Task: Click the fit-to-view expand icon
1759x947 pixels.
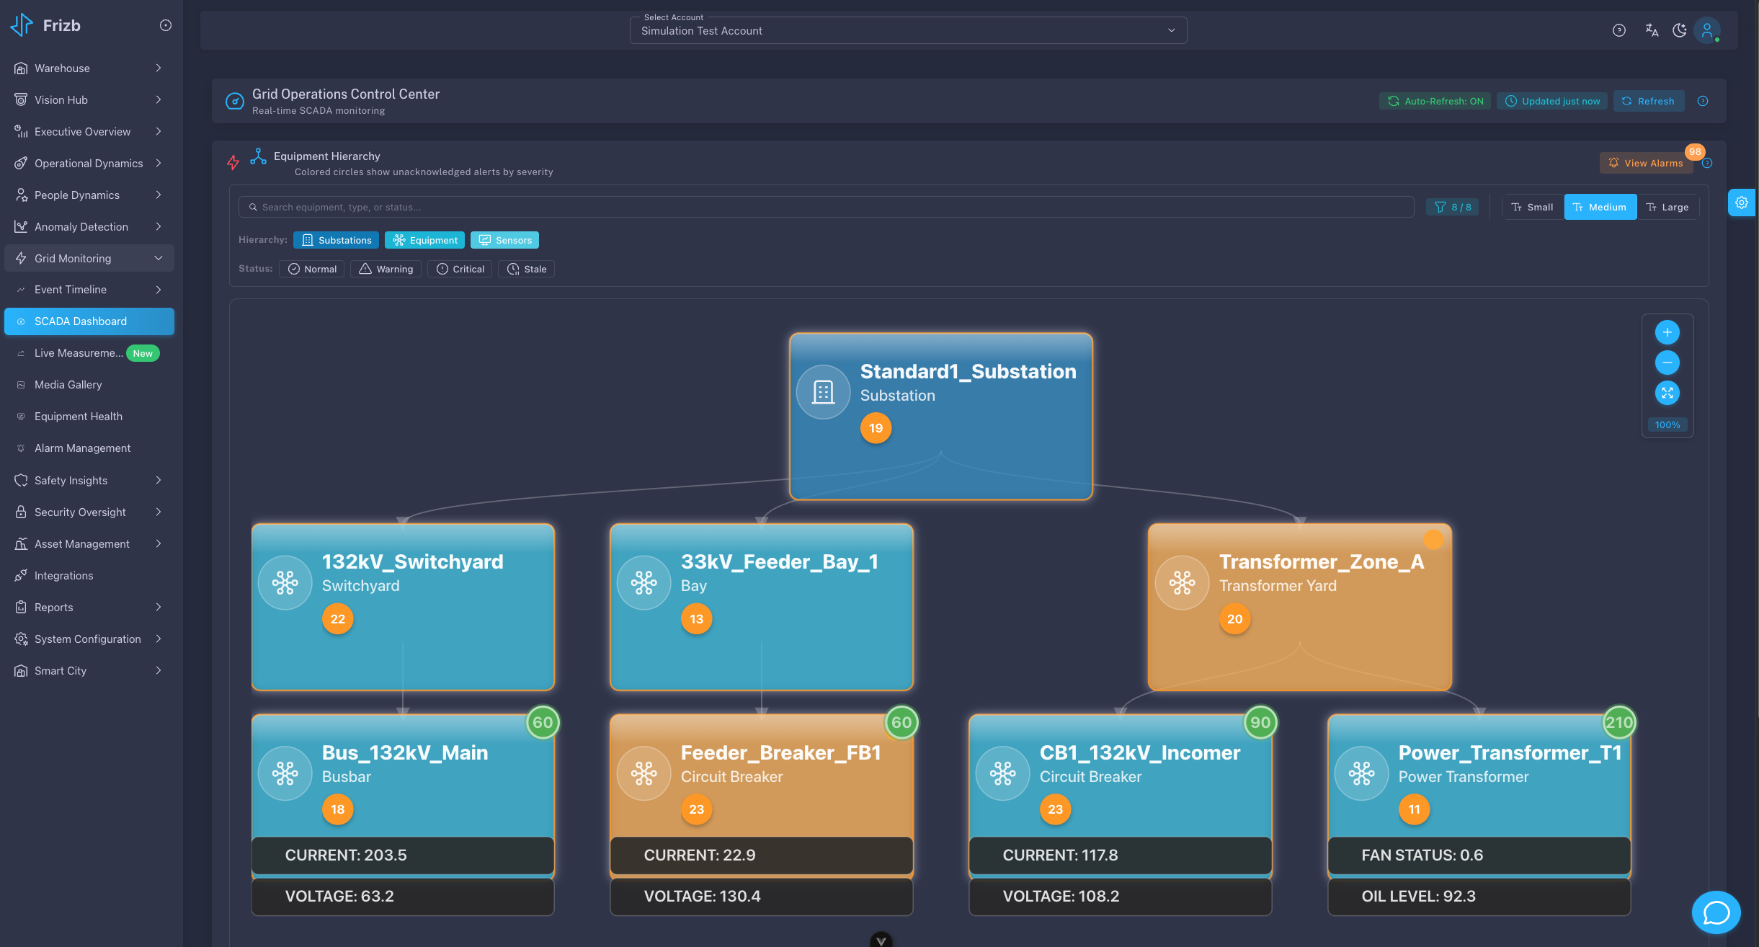Action: coord(1667,393)
